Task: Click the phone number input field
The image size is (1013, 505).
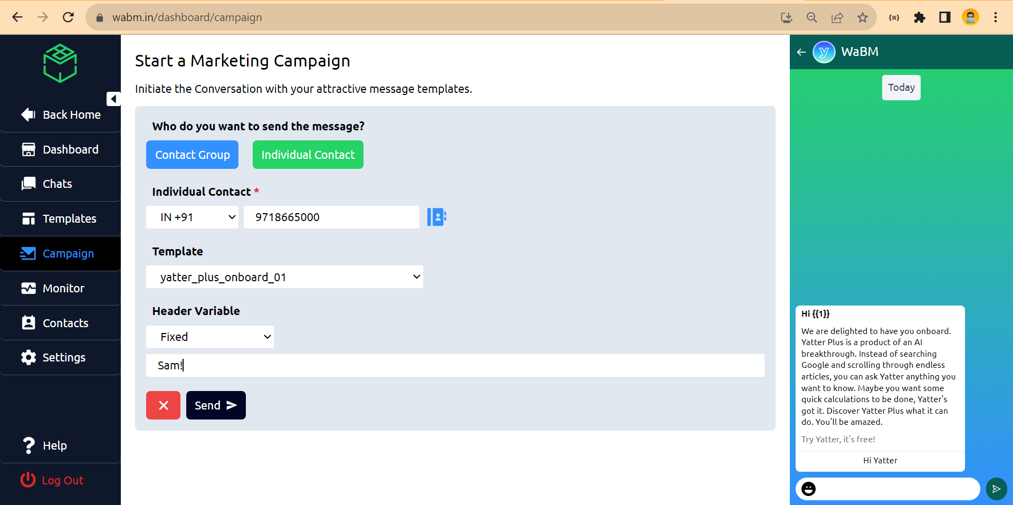Action: (331, 217)
